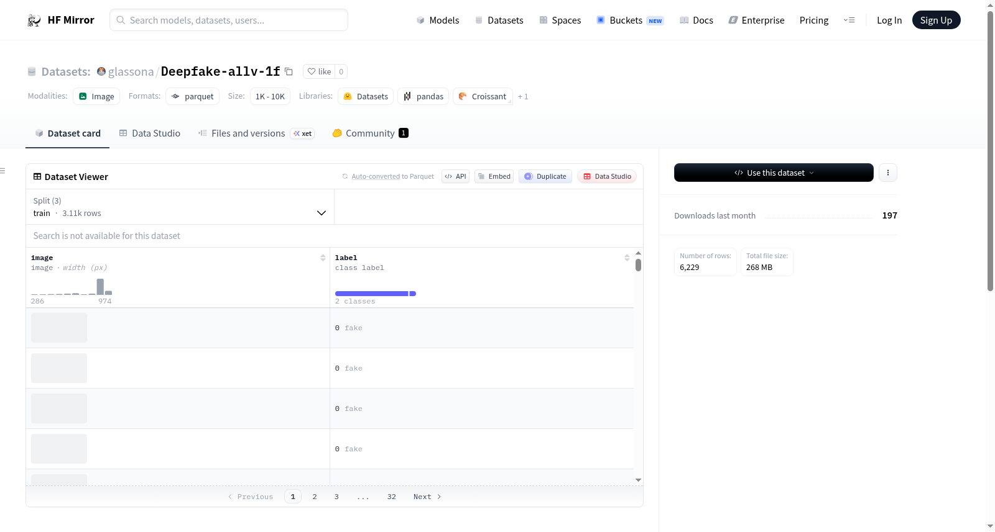This screenshot has width=995, height=532.
Task: Switch to the Dataset card tab
Action: (67, 133)
